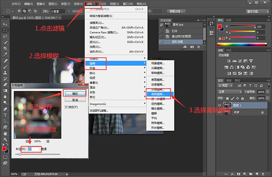Select the Healing Brush tool
Screen dimensions: 272x177
pos(5,61)
